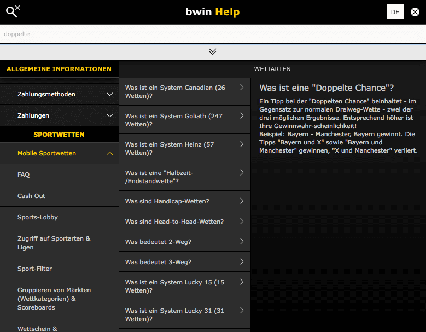
Task: Open the DE language selector
Action: coord(395,12)
